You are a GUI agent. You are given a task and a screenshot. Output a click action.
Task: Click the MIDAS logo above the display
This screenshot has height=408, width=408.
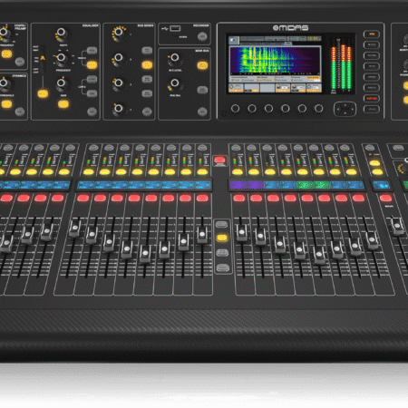pyautogui.click(x=290, y=28)
